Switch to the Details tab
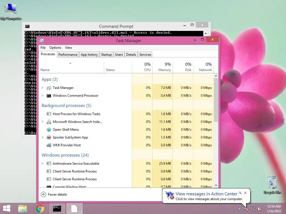This screenshot has width=286, height=214. coord(131,55)
